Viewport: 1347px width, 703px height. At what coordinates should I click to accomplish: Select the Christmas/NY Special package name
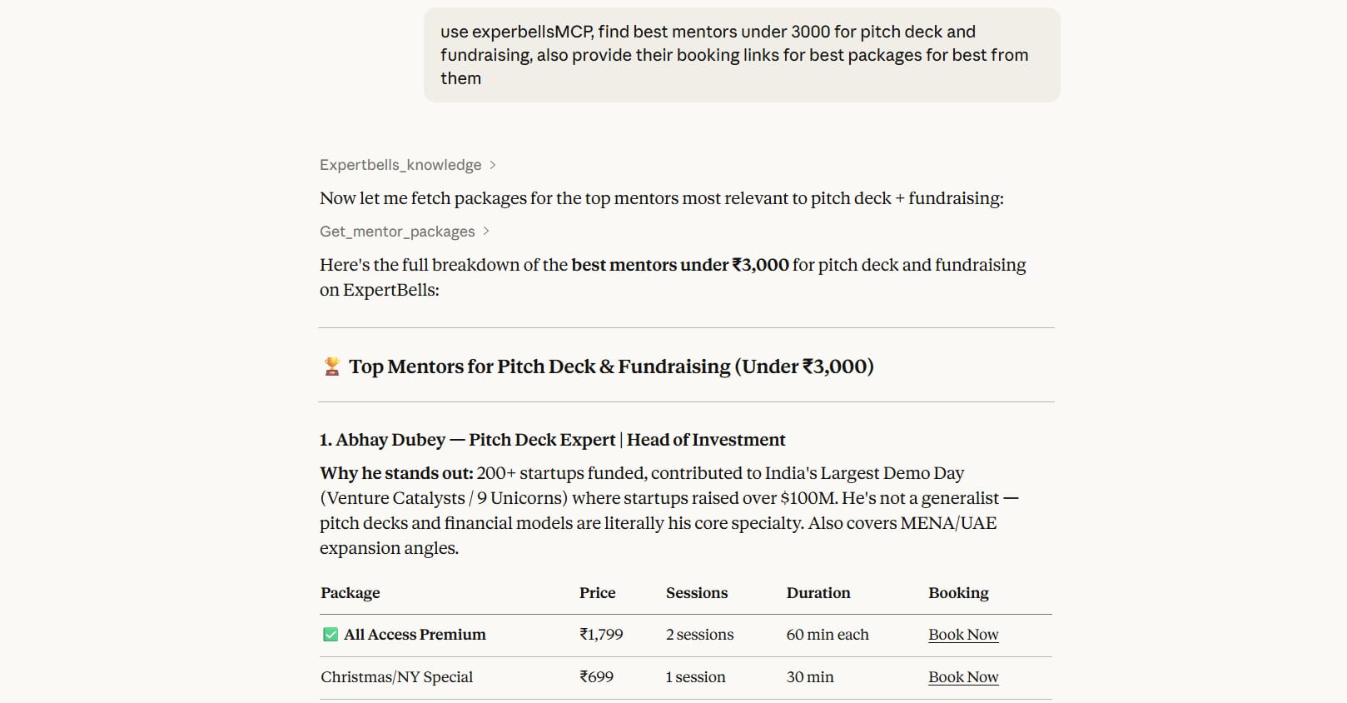[397, 677]
